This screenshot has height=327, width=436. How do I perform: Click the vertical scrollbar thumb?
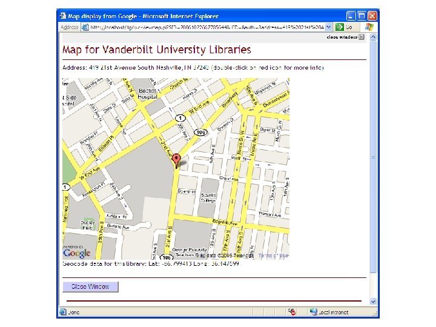(373, 157)
